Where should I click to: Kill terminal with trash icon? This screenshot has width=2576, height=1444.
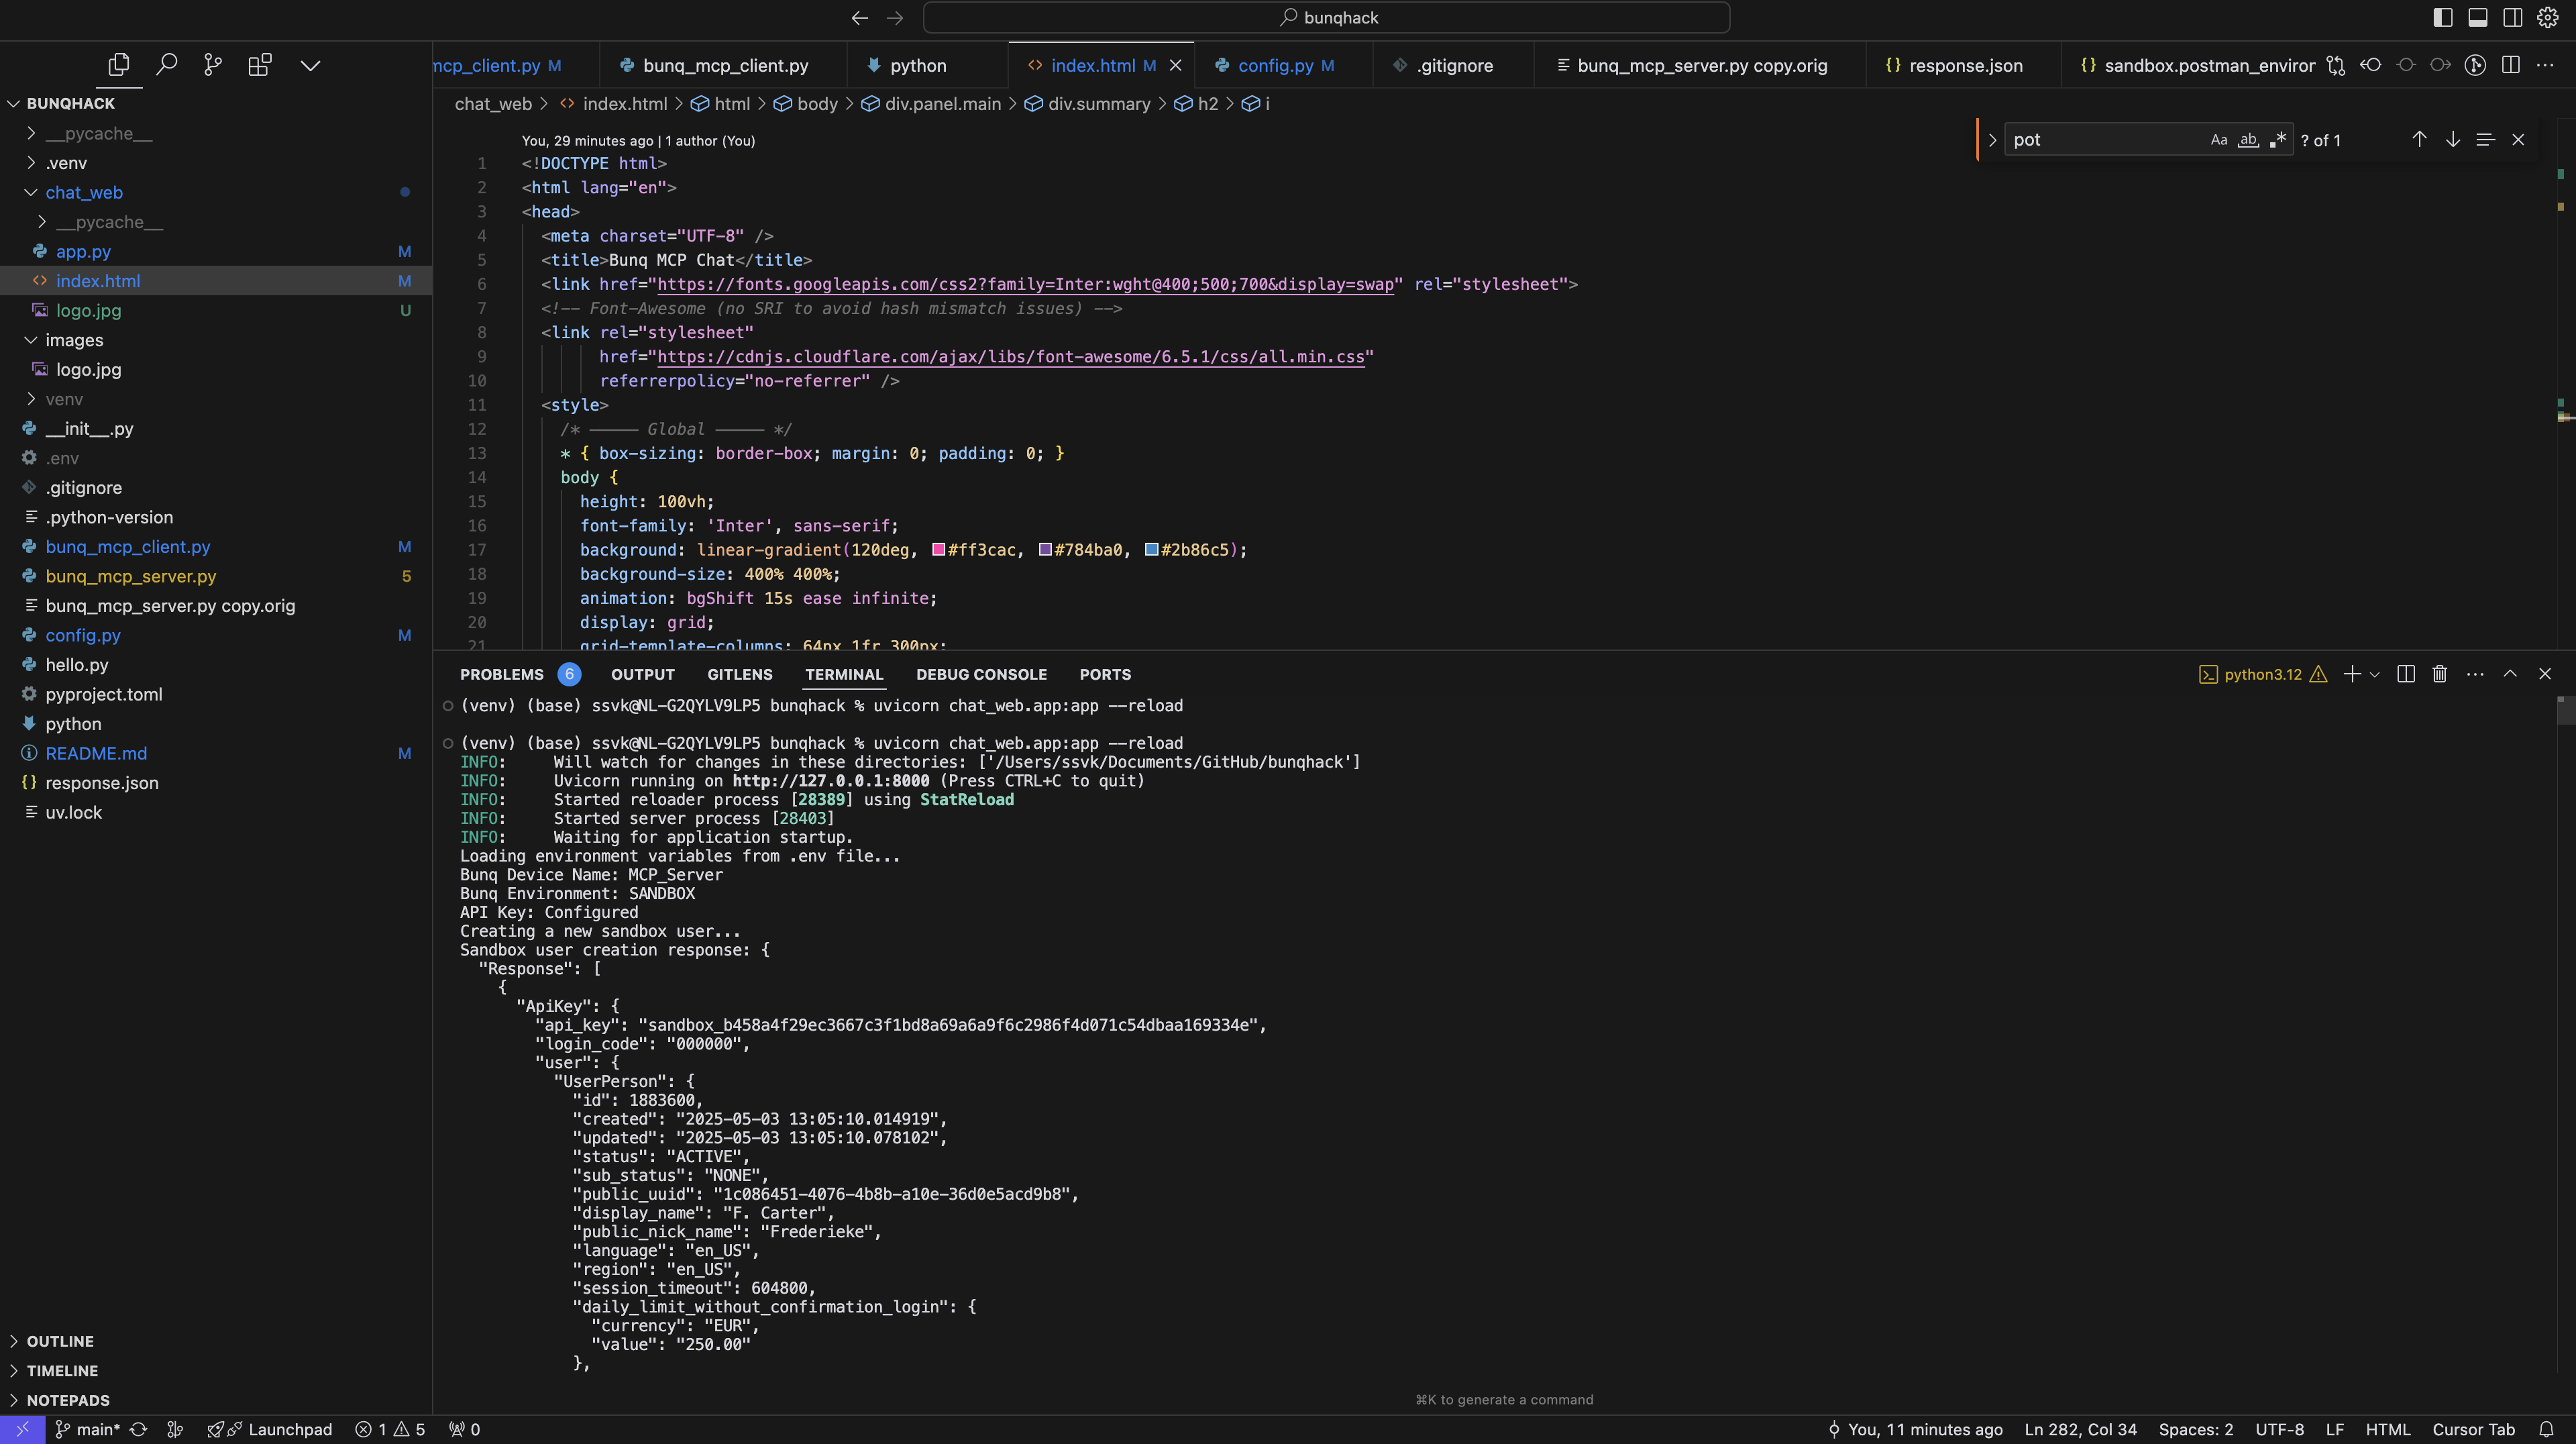tap(2440, 674)
